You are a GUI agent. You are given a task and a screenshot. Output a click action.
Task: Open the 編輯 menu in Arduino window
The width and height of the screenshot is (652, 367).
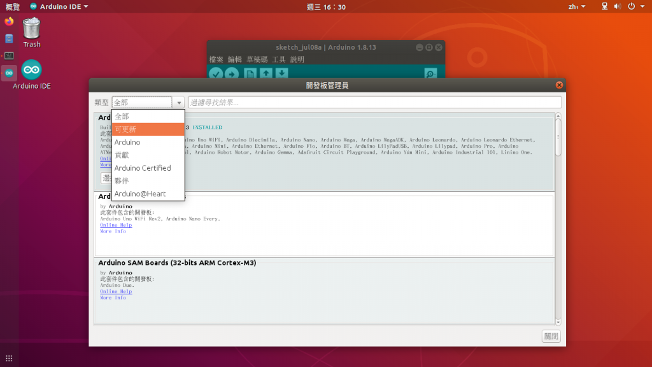tap(234, 59)
